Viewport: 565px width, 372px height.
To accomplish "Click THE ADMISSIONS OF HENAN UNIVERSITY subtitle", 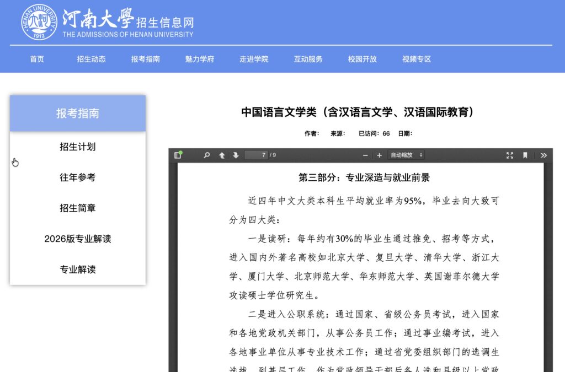I will click(128, 35).
